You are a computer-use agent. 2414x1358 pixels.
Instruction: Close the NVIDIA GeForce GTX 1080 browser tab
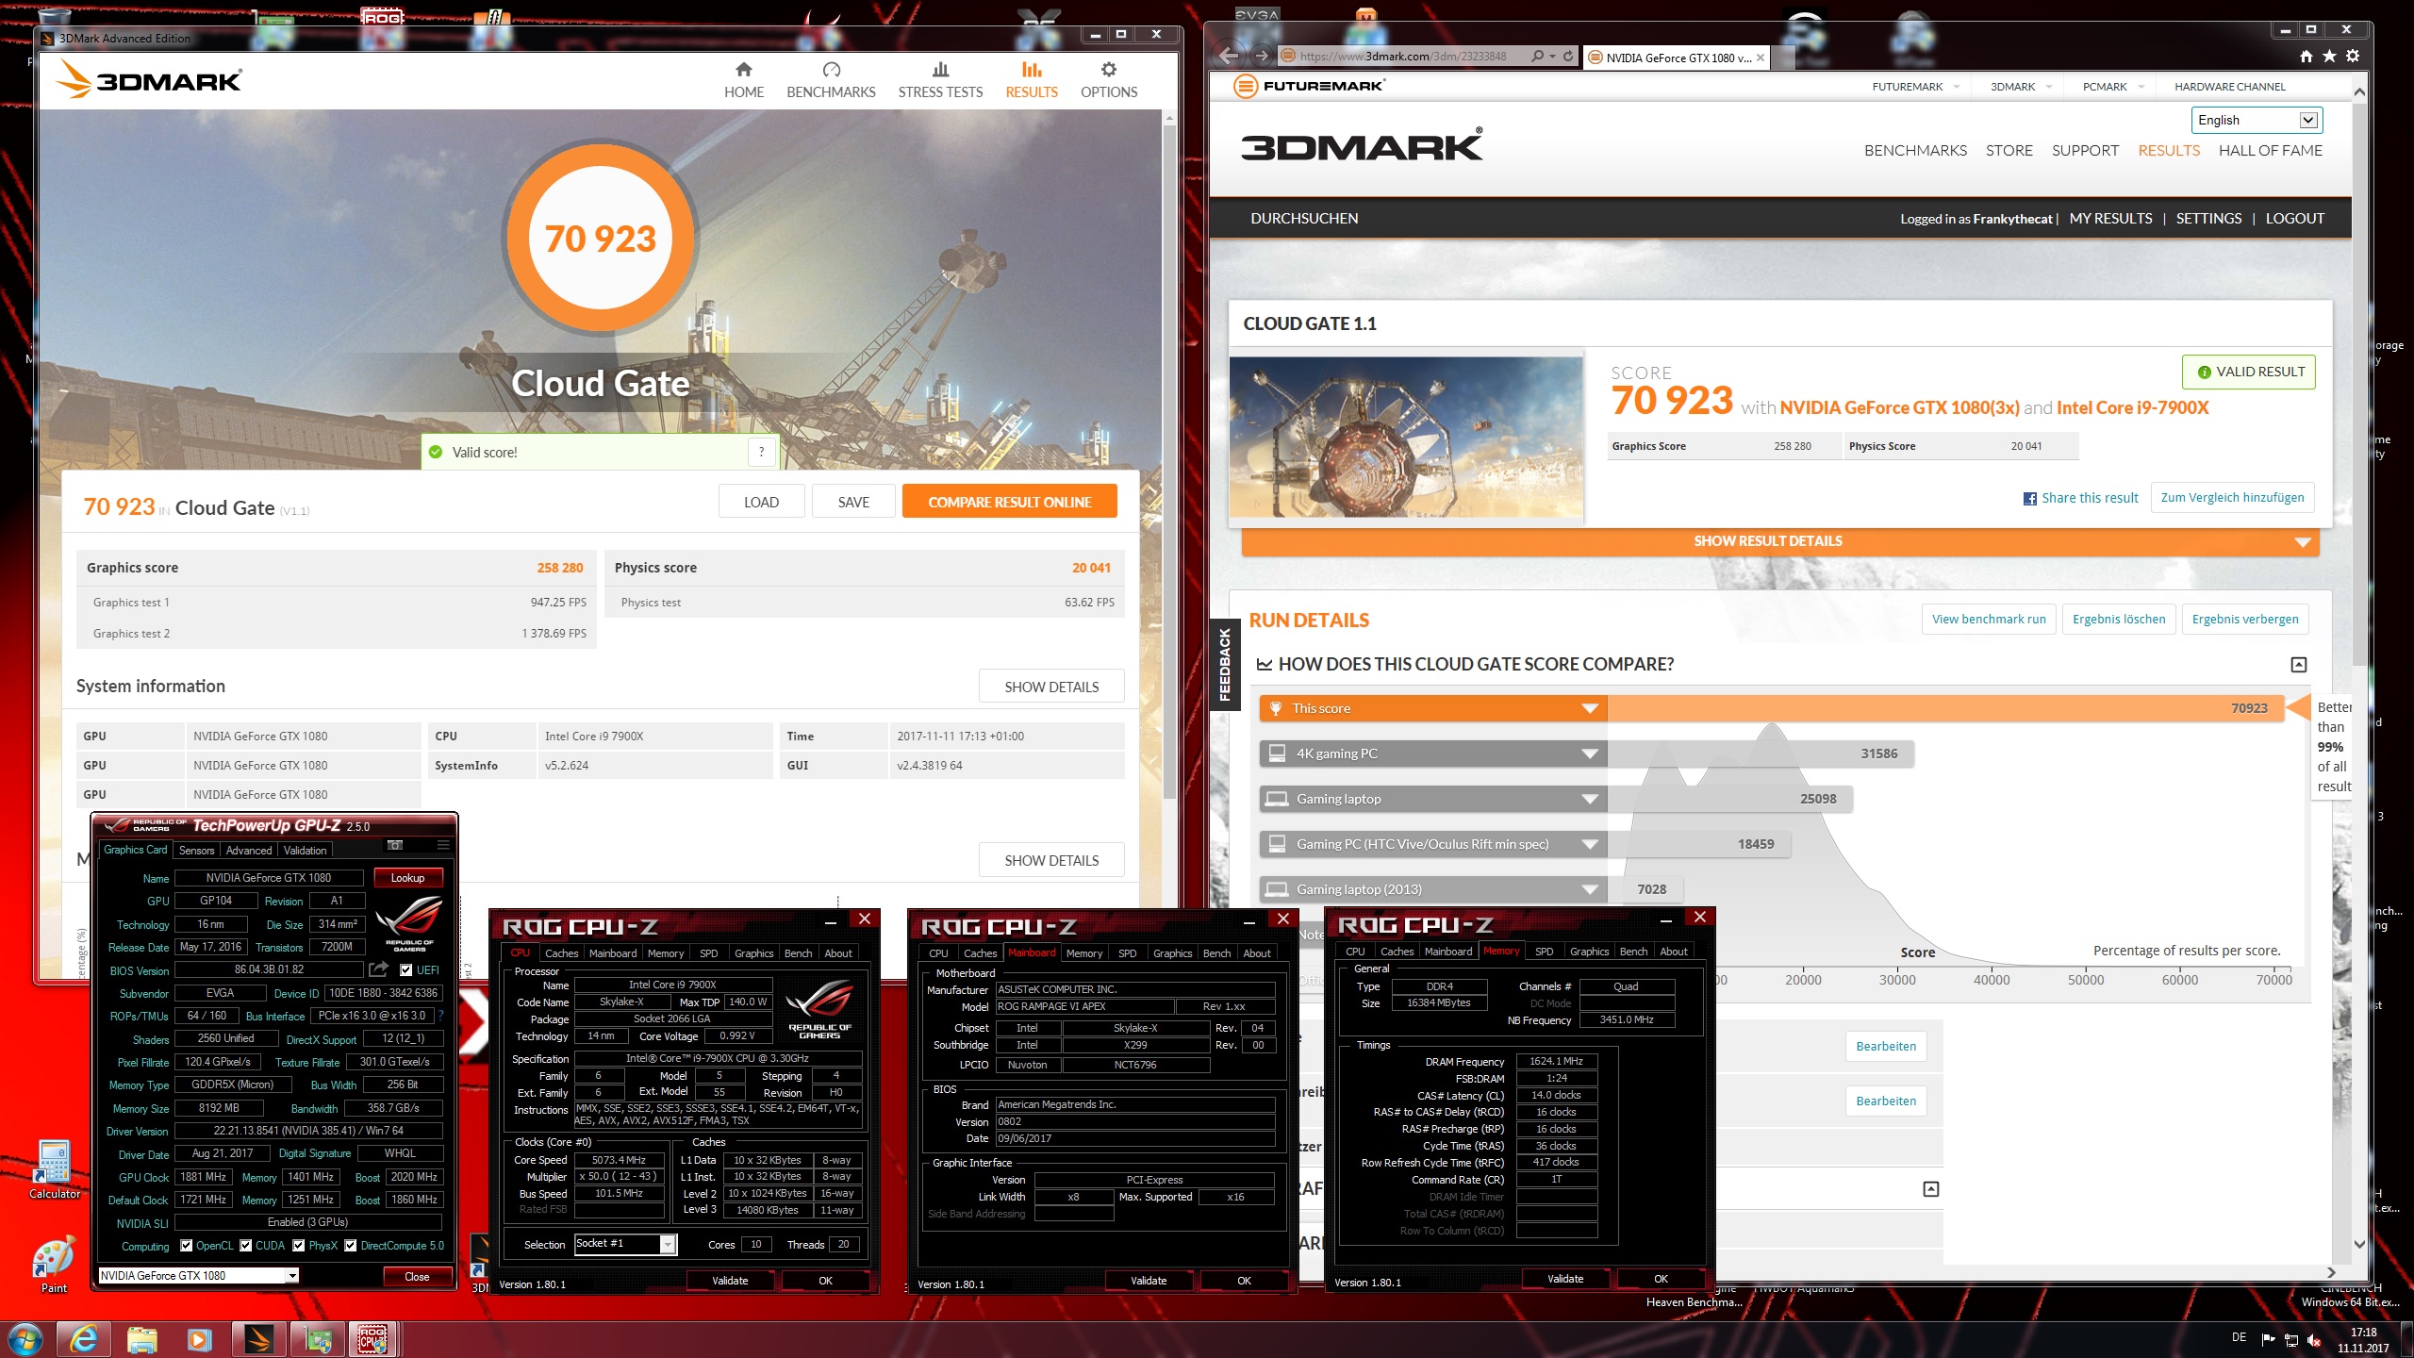click(1760, 58)
